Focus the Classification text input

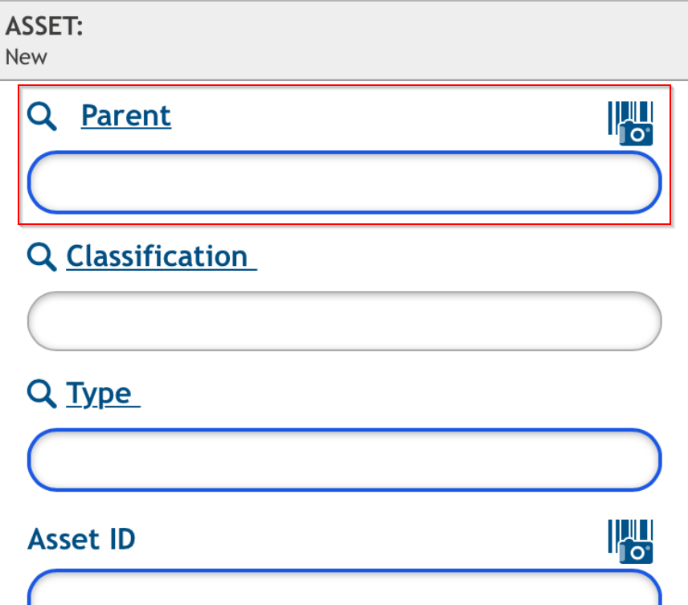[344, 321]
